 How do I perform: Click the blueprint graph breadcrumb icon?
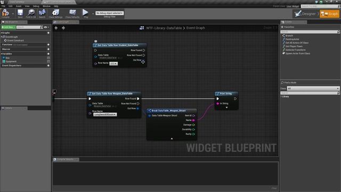pos(142,28)
